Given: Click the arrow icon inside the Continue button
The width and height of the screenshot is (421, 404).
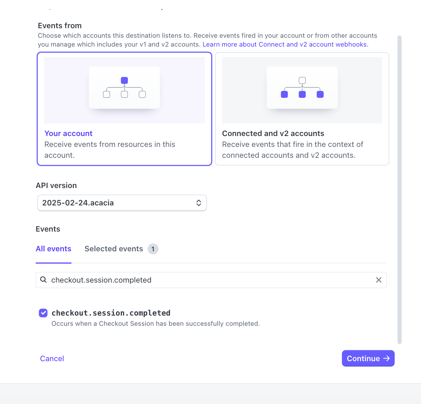Looking at the screenshot, I should 386,358.
